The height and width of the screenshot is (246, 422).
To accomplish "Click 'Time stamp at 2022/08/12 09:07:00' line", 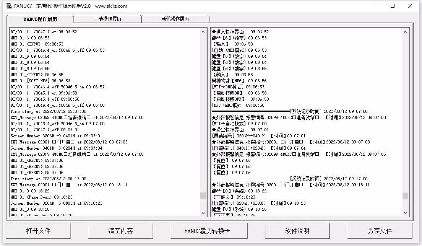I will click(x=49, y=111).
